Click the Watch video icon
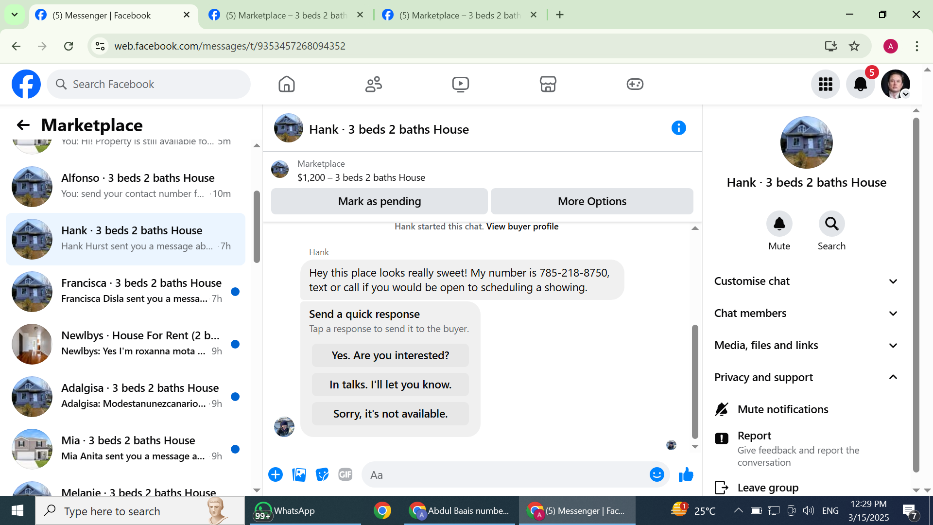 coord(460,84)
